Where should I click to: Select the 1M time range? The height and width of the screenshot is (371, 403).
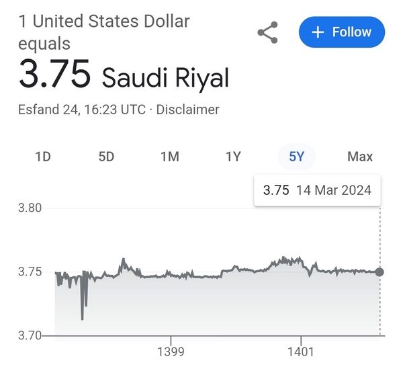tap(170, 157)
